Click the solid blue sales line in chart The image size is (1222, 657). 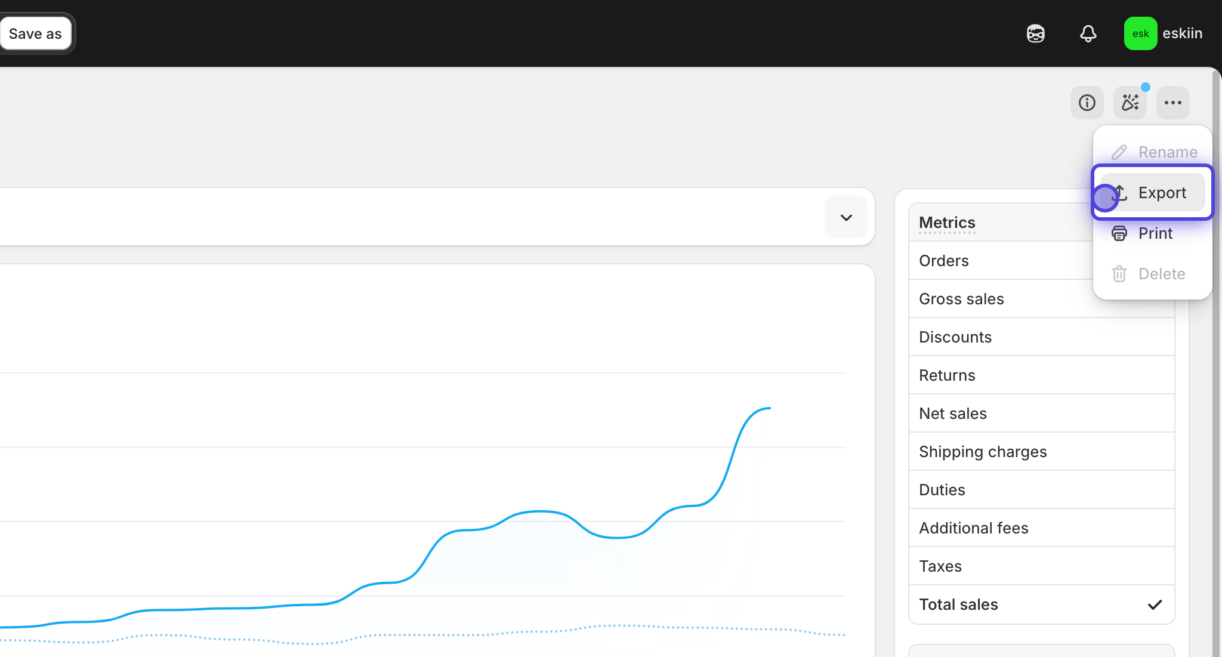[x=540, y=511]
